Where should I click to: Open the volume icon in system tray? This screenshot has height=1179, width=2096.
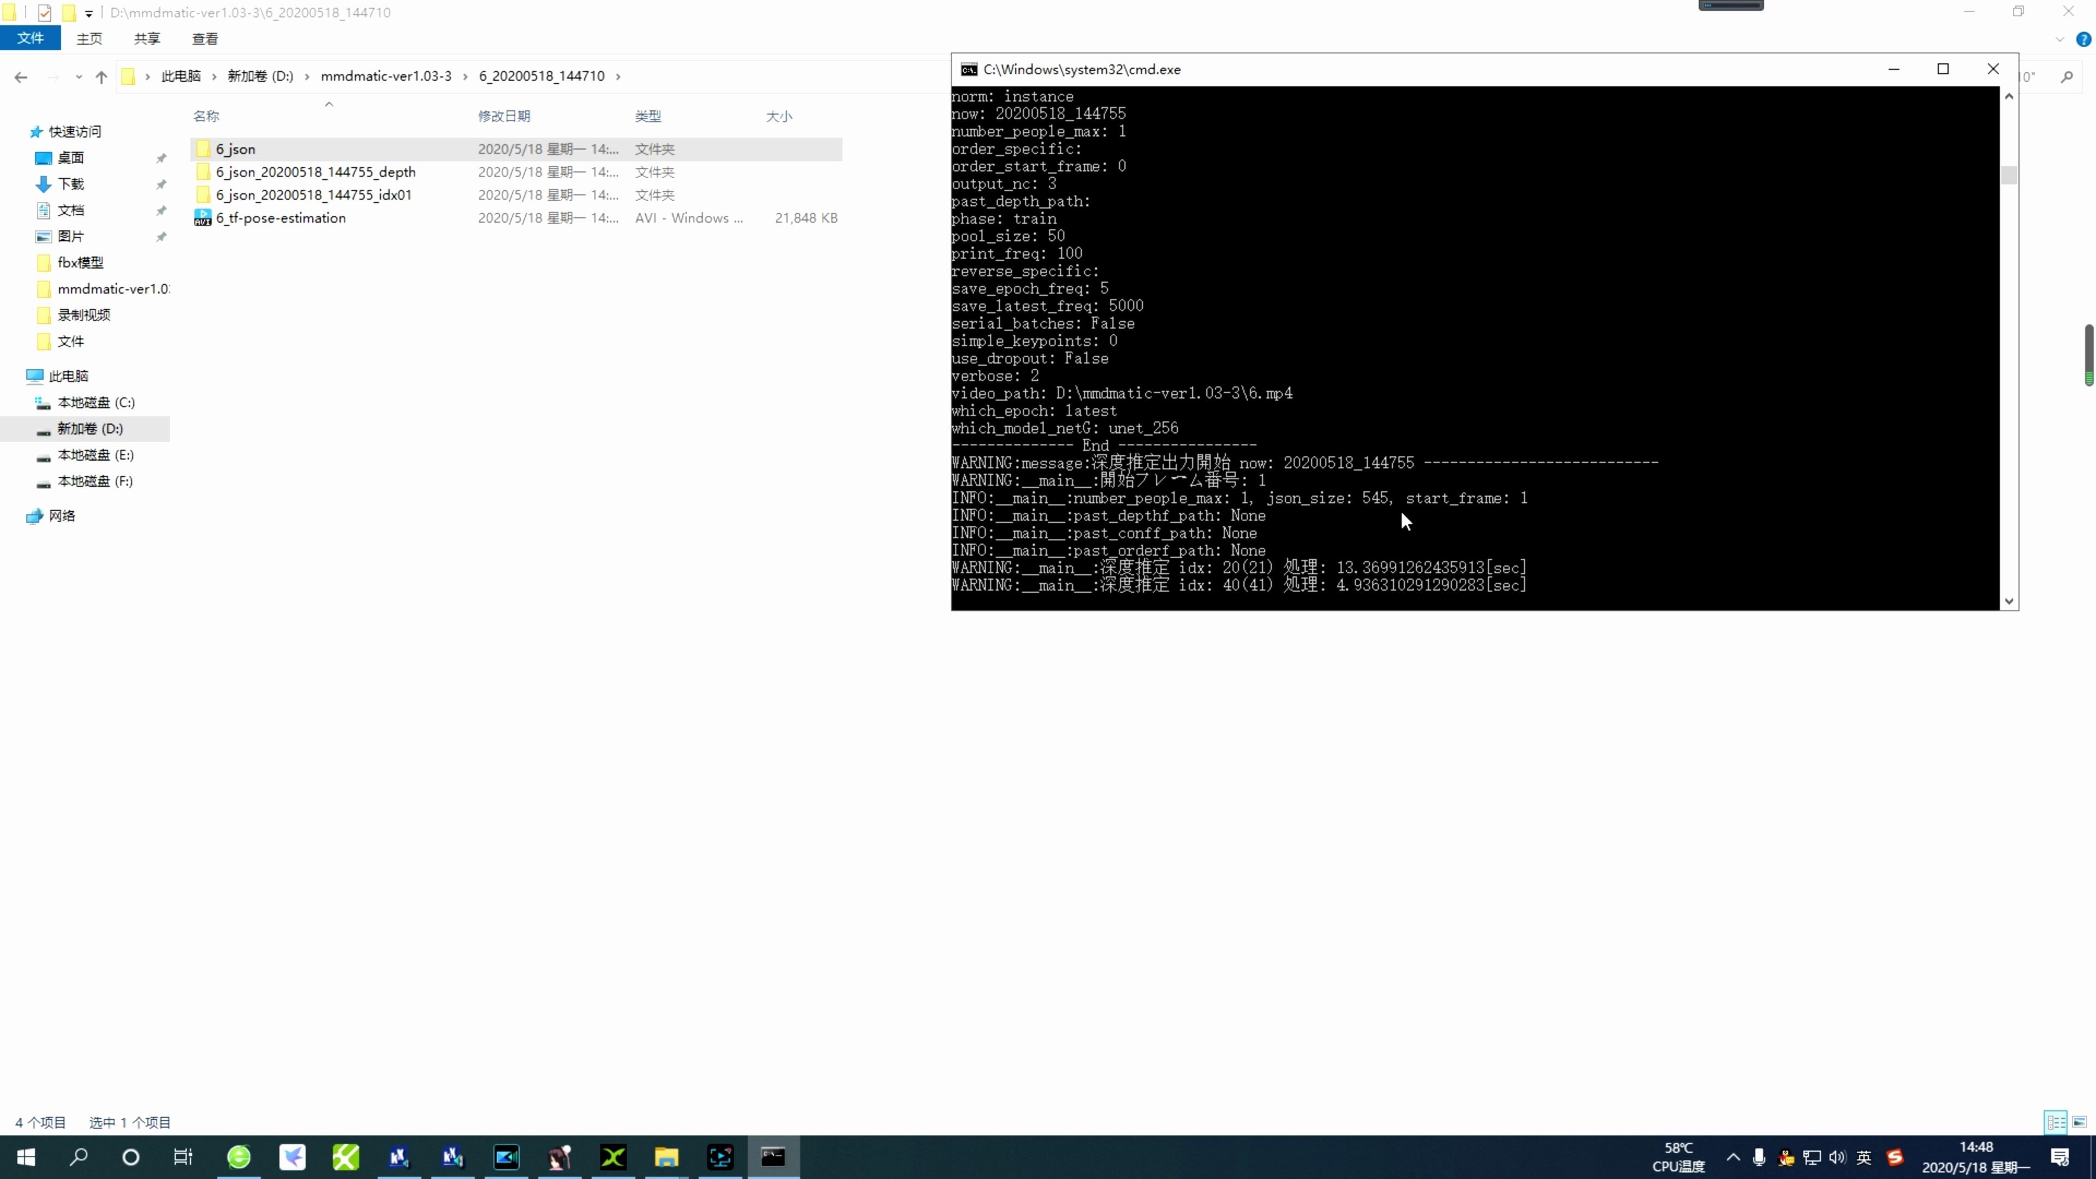click(x=1836, y=1157)
